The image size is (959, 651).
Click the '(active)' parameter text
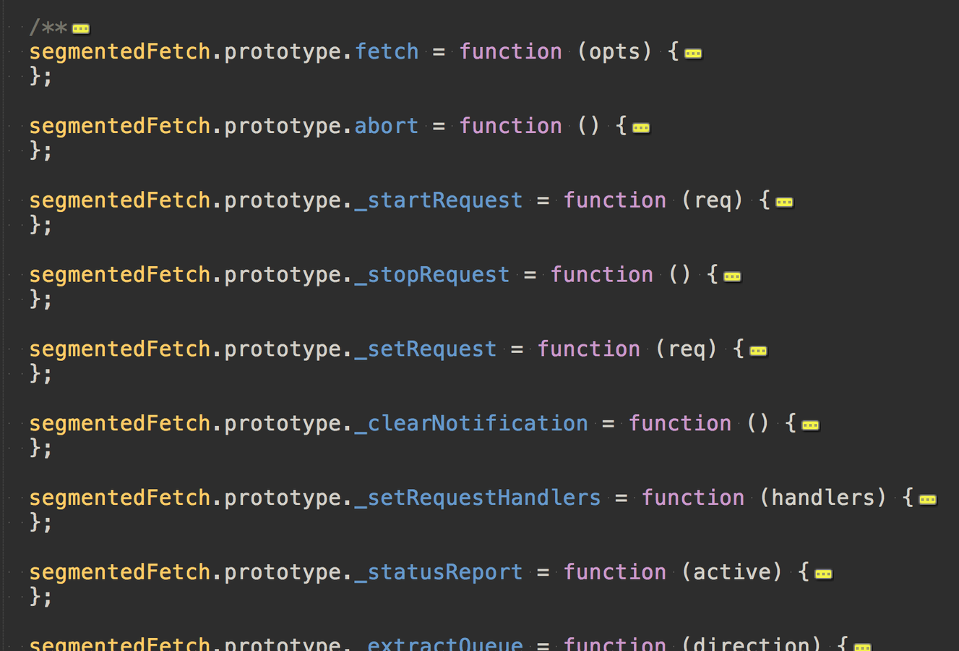pos(731,572)
